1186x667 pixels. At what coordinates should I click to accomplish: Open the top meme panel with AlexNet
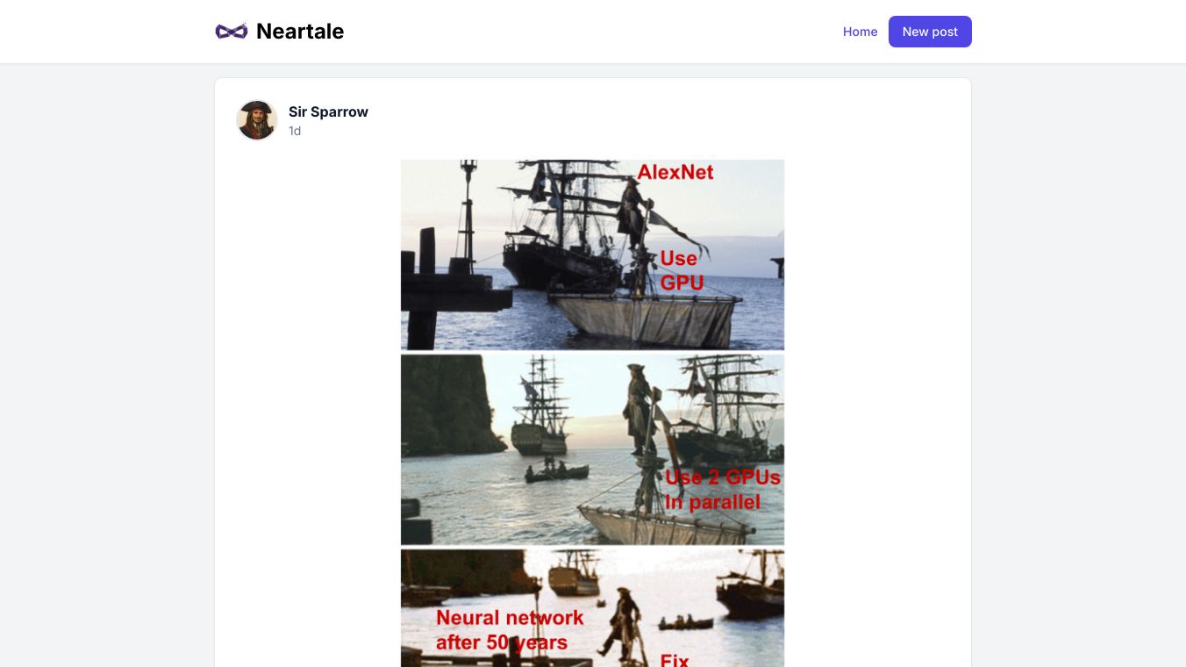[x=592, y=255]
